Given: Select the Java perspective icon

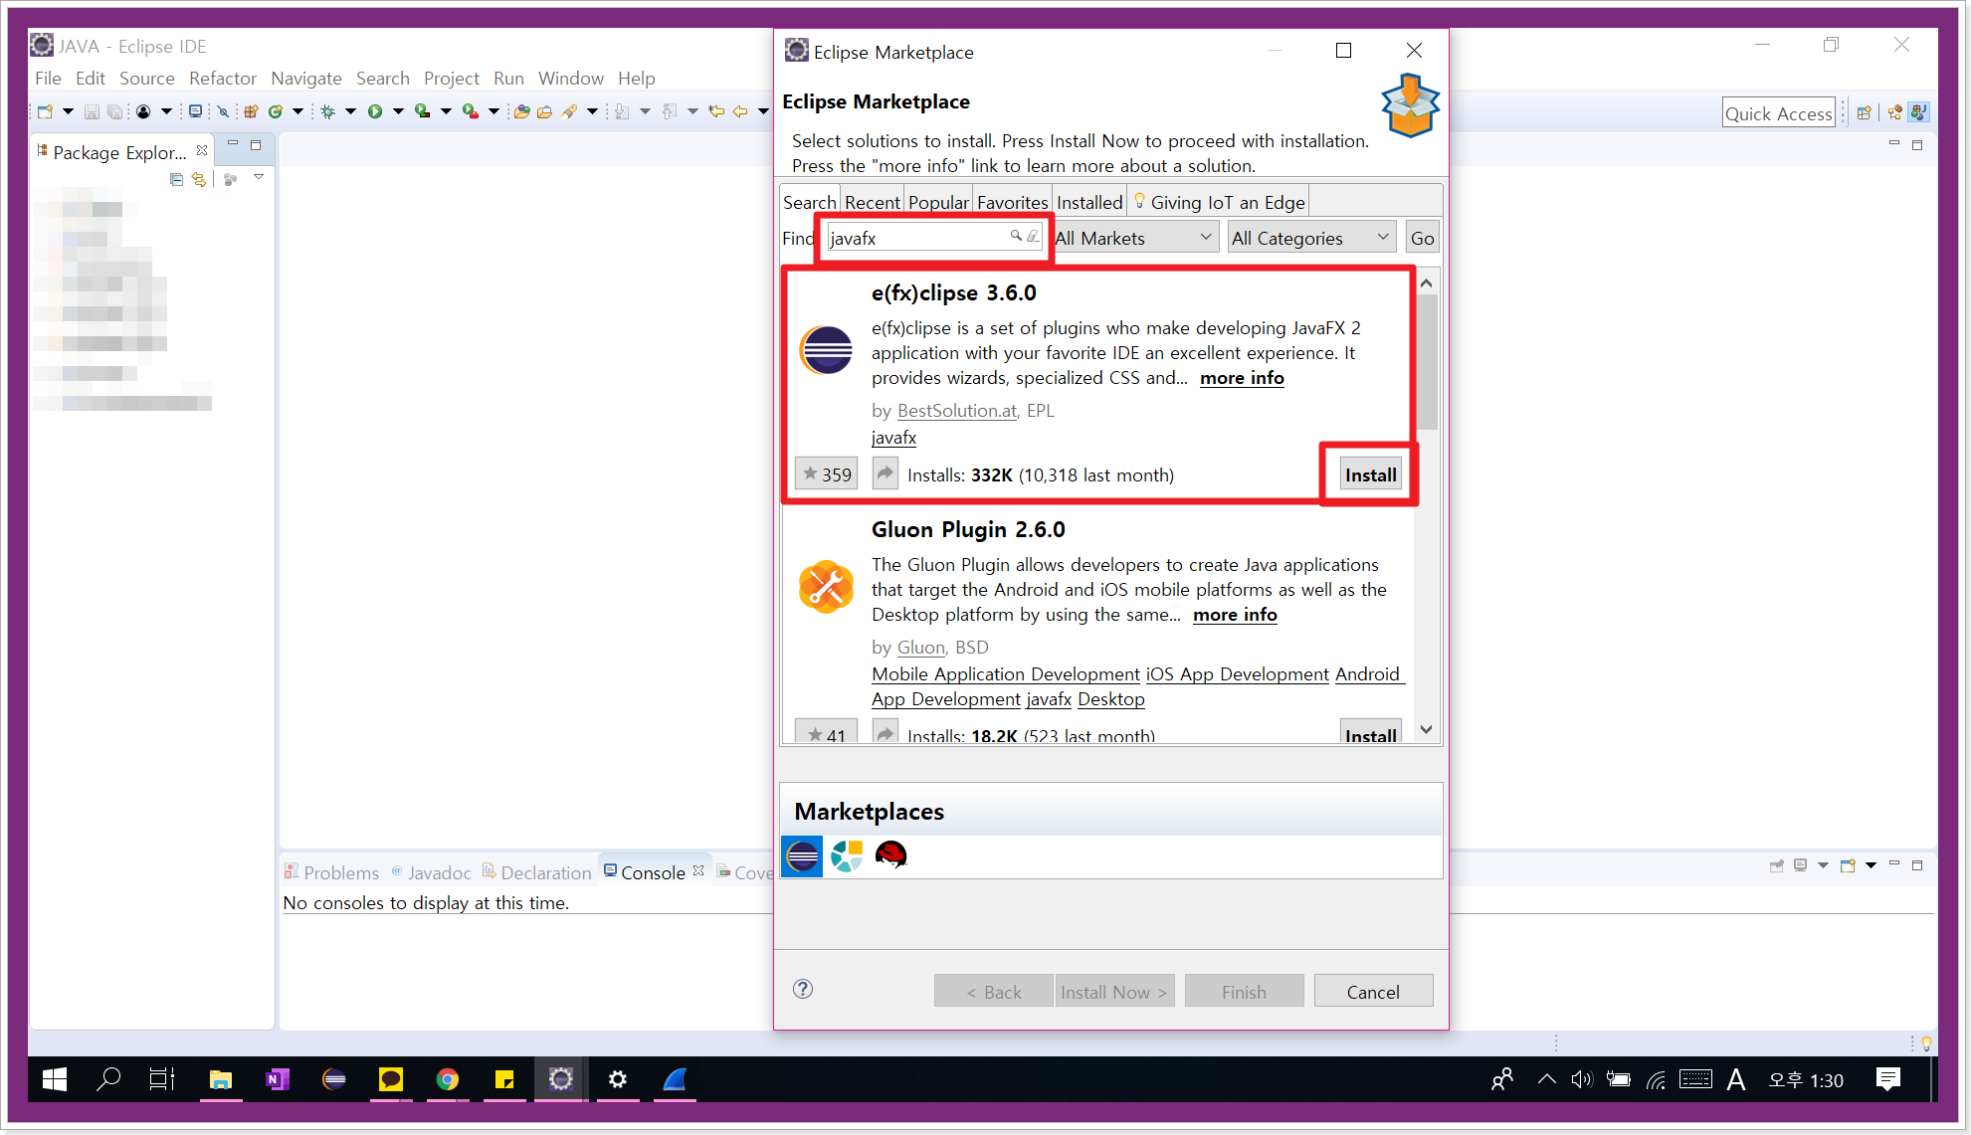Looking at the screenshot, I should [1919, 112].
